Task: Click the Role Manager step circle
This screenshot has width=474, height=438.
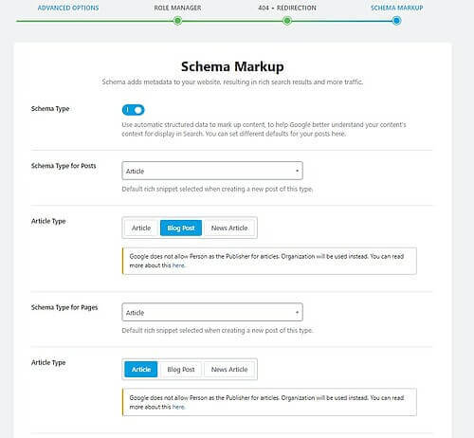Action: [x=177, y=21]
